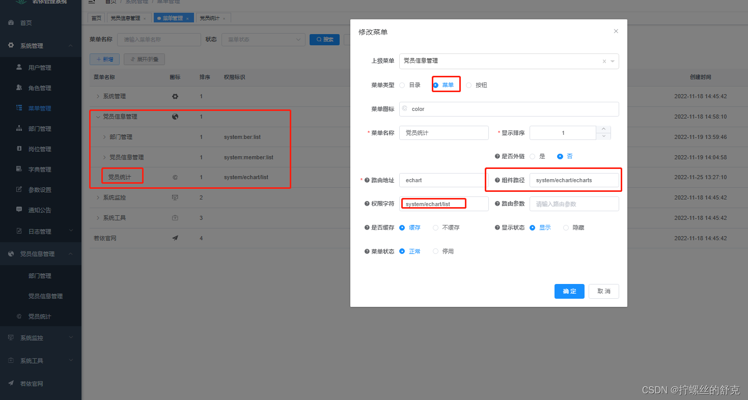748x400 pixels.
Task: Click help icon next to 显示状态
Action: (x=497, y=227)
